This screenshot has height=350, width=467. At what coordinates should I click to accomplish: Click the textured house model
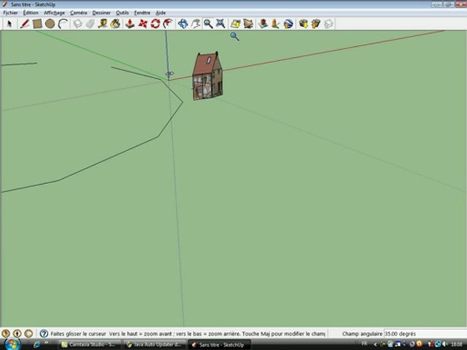pyautogui.click(x=208, y=76)
